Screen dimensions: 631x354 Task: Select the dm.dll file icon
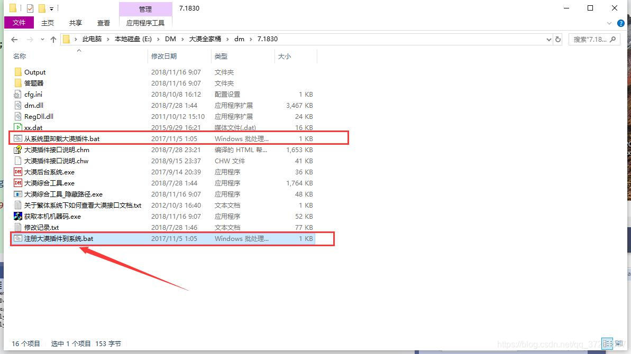(x=17, y=105)
